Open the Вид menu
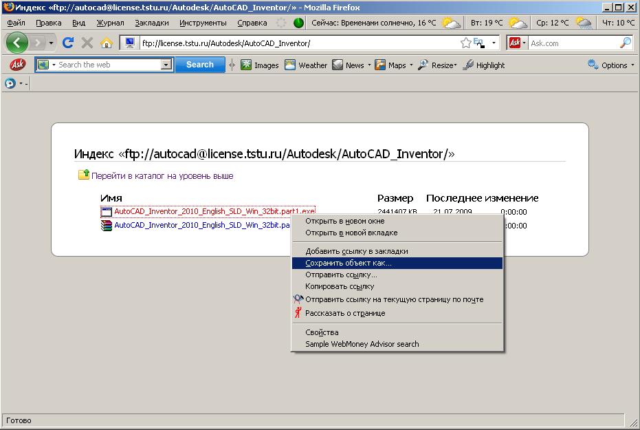Image resolution: width=640 pixels, height=430 pixels. 79,23
